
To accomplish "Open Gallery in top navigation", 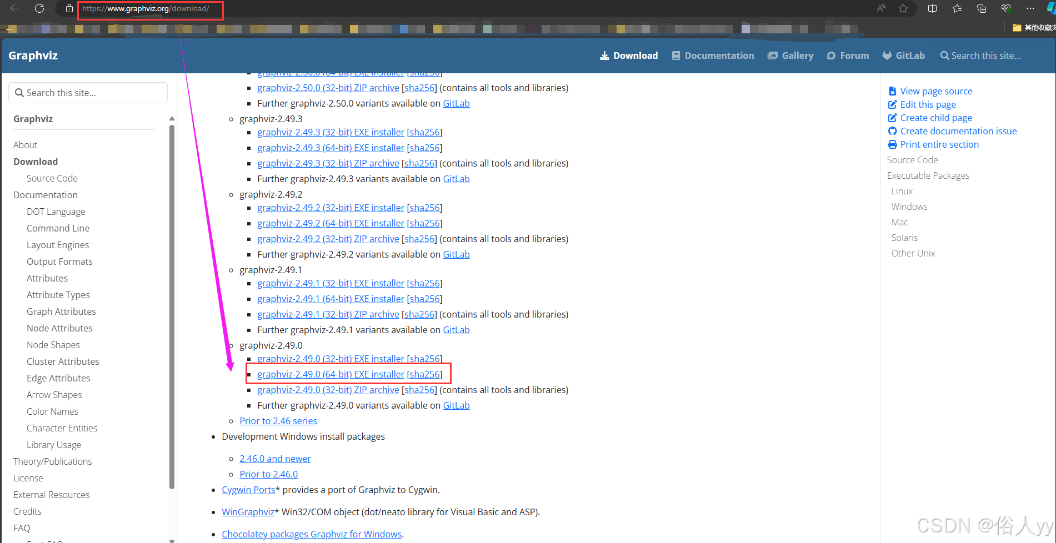I will click(x=798, y=56).
